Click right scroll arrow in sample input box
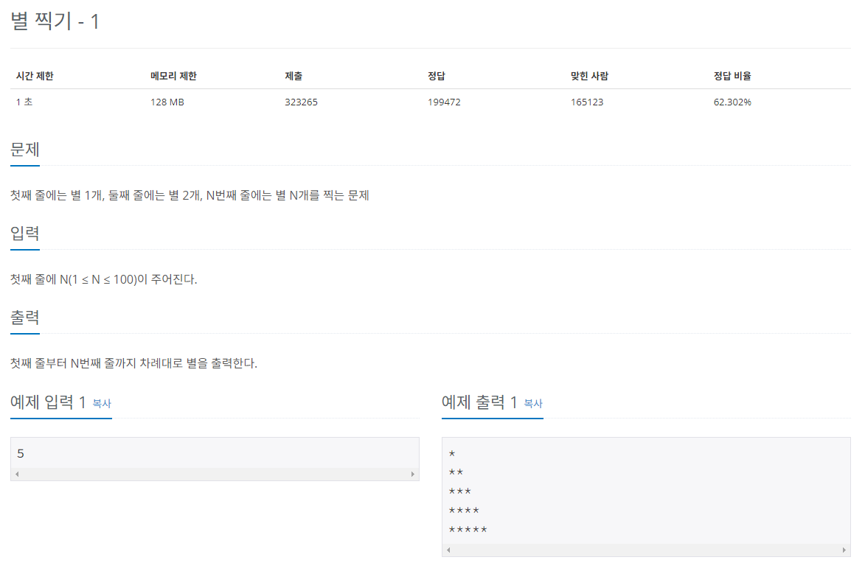Viewport: 865px width, 574px height. (x=413, y=475)
